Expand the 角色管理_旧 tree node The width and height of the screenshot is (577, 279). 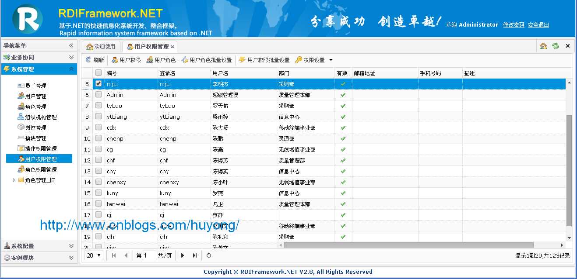coord(14,180)
